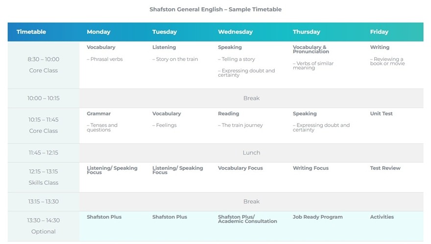Screen dimensions: 431x244
Task: Select the Friday Activities entry
Action: tap(382, 217)
